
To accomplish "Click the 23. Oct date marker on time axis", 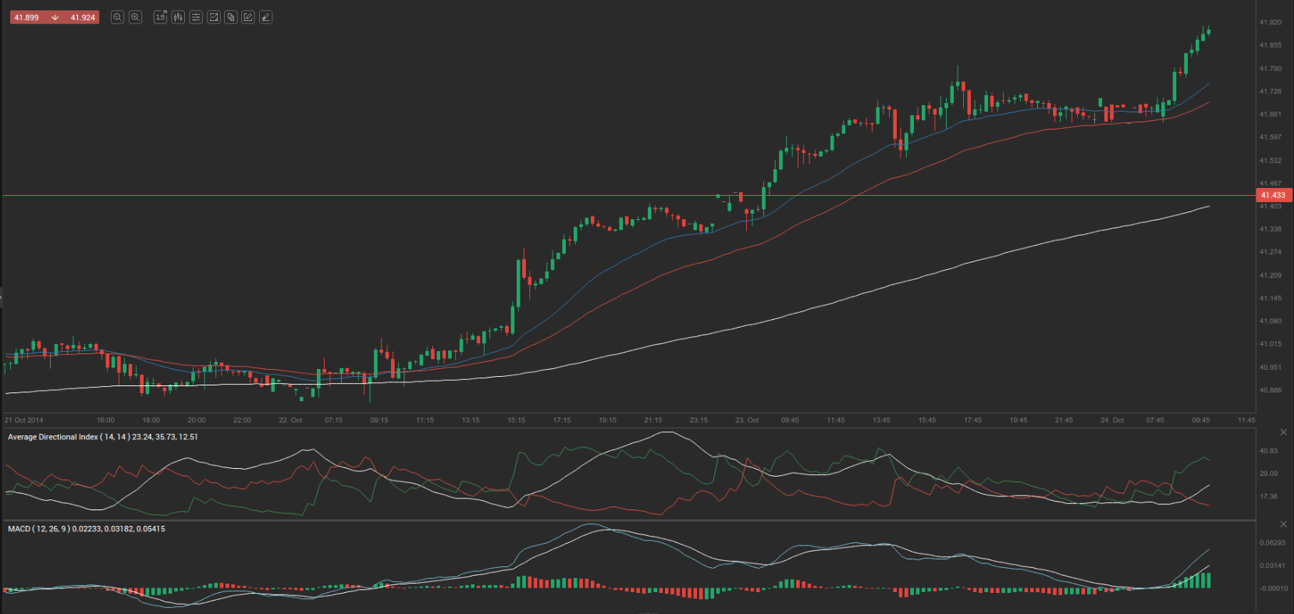I will coord(746,421).
